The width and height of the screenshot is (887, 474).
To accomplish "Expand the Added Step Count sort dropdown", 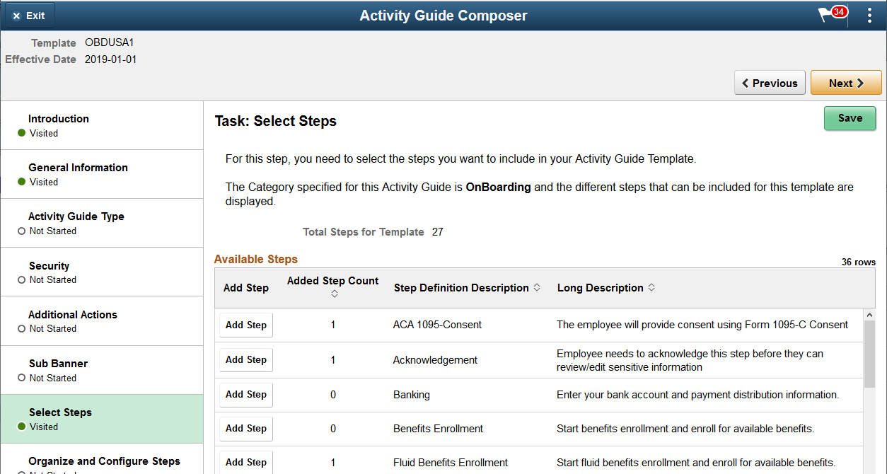I will pyautogui.click(x=335, y=293).
